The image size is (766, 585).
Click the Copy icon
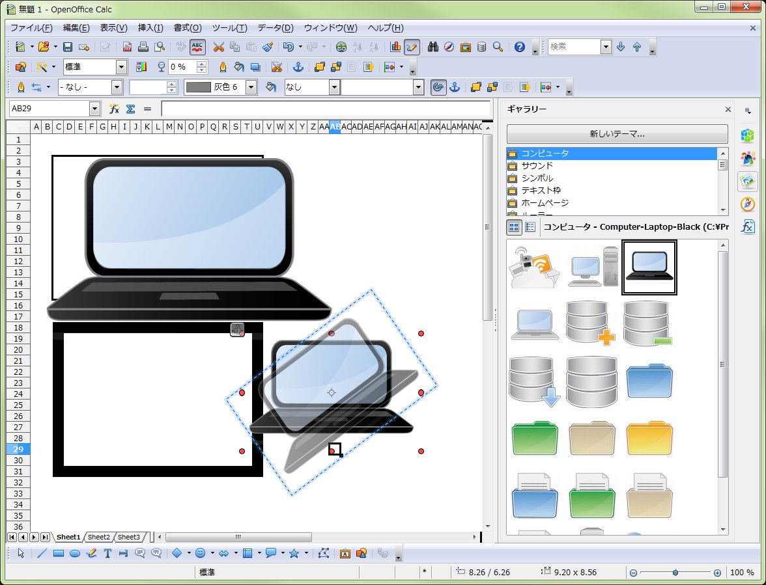coord(235,47)
